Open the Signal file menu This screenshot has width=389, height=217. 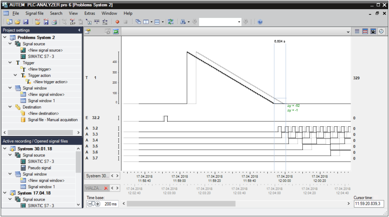coord(35,13)
